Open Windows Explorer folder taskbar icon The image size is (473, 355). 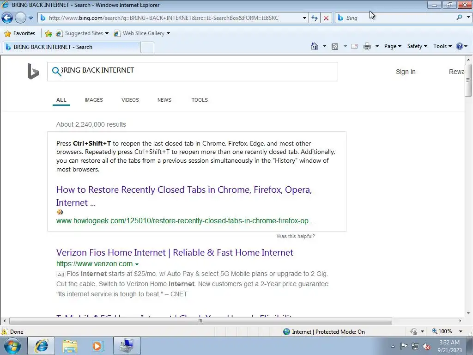70,346
